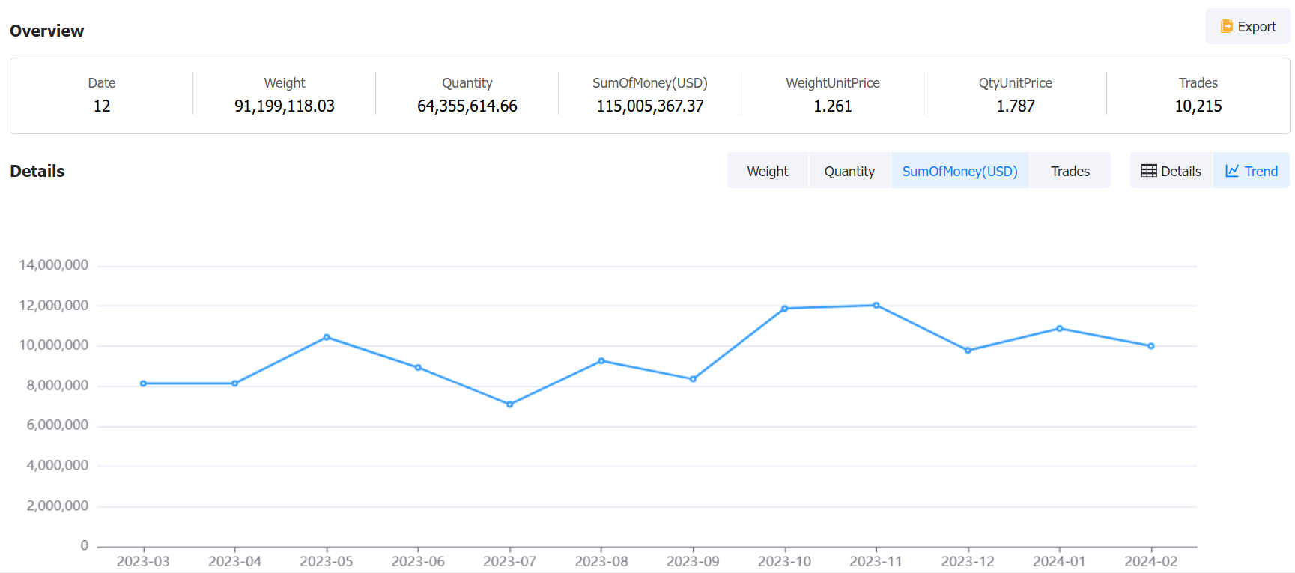Click the 2024-01 data point

pyautogui.click(x=1059, y=329)
